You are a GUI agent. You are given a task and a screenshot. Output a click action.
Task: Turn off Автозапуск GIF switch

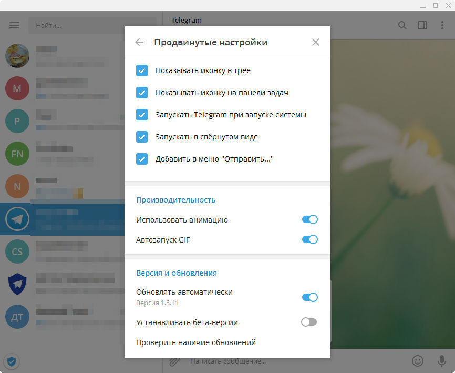[x=309, y=240]
